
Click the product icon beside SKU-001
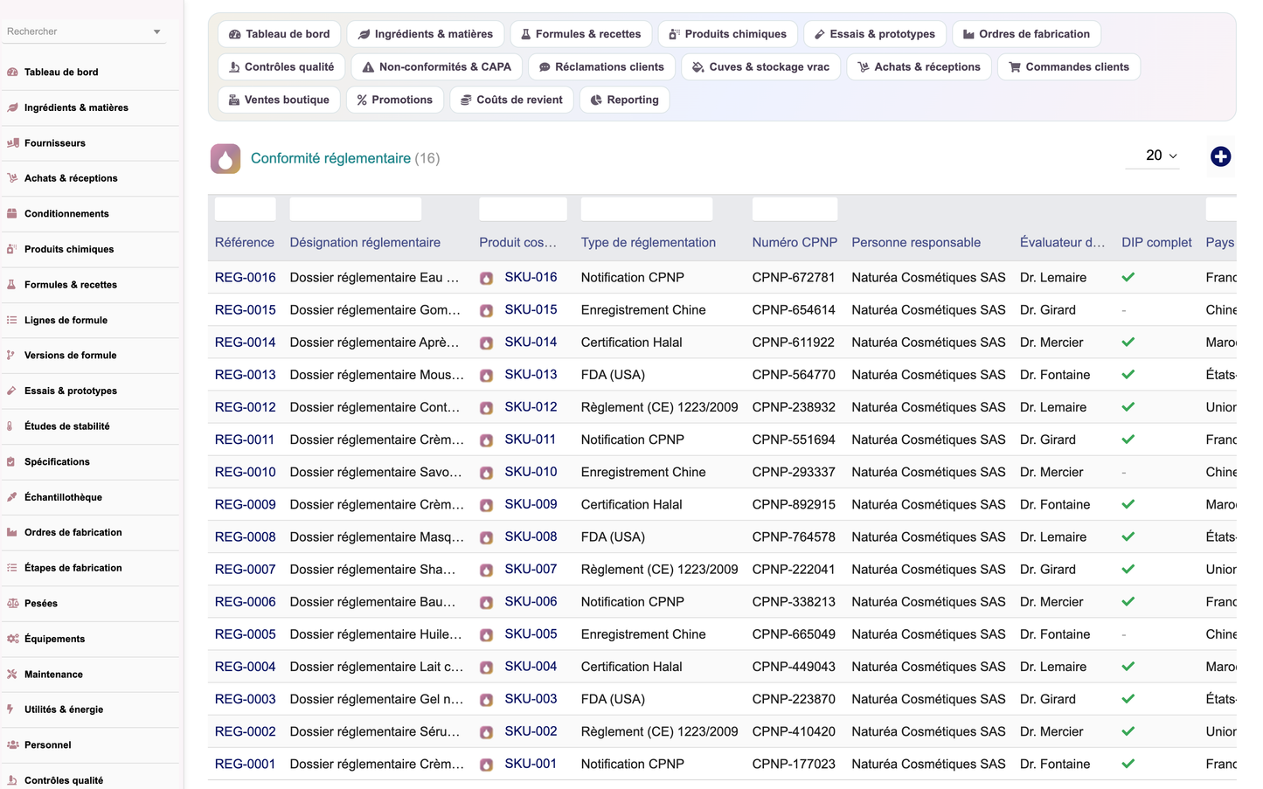point(487,765)
